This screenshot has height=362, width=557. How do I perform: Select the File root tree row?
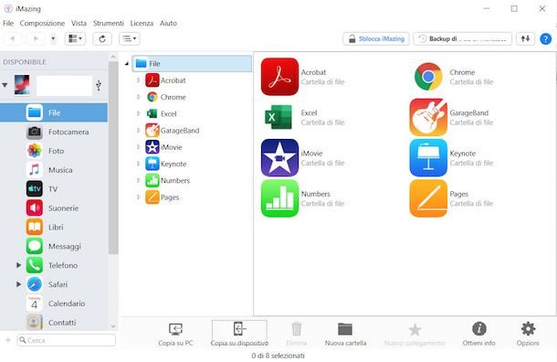tap(192, 64)
